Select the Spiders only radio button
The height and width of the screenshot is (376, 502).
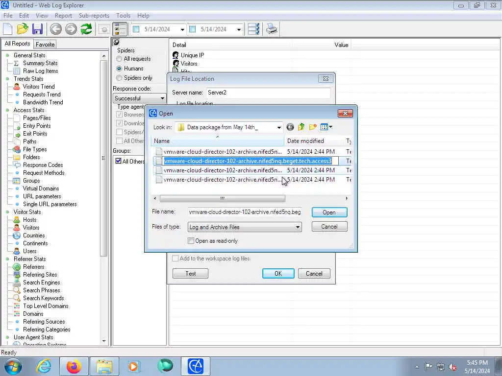tap(119, 78)
